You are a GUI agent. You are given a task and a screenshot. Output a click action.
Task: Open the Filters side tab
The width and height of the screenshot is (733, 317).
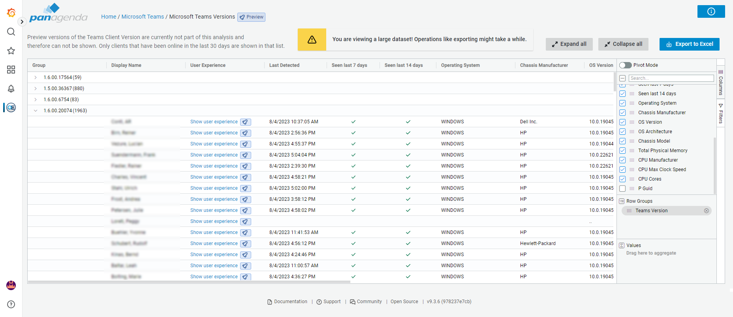721,113
